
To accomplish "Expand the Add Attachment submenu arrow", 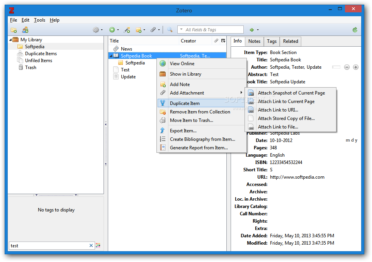I will [241, 93].
